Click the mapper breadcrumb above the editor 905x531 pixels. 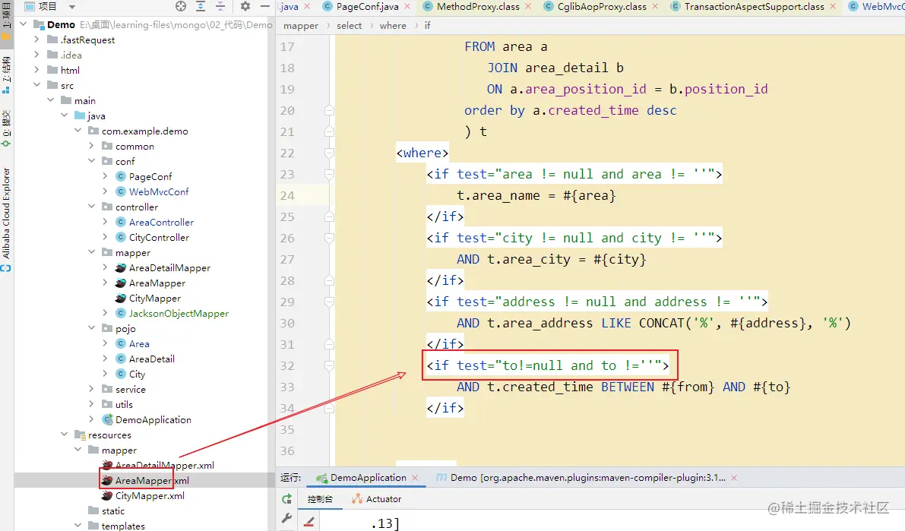301,25
